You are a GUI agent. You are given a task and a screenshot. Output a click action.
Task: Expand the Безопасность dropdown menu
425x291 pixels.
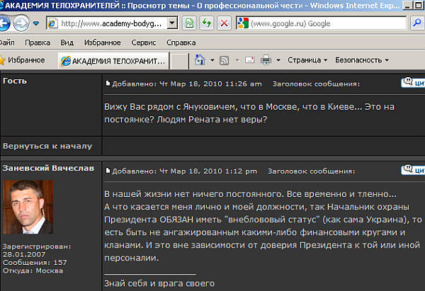tap(361, 60)
